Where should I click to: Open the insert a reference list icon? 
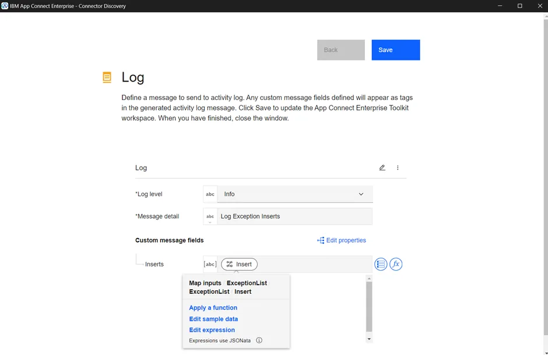[381, 264]
